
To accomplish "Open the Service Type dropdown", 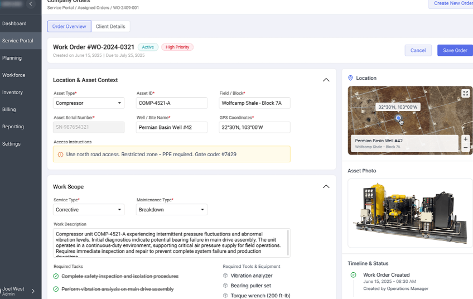I will [x=89, y=209].
